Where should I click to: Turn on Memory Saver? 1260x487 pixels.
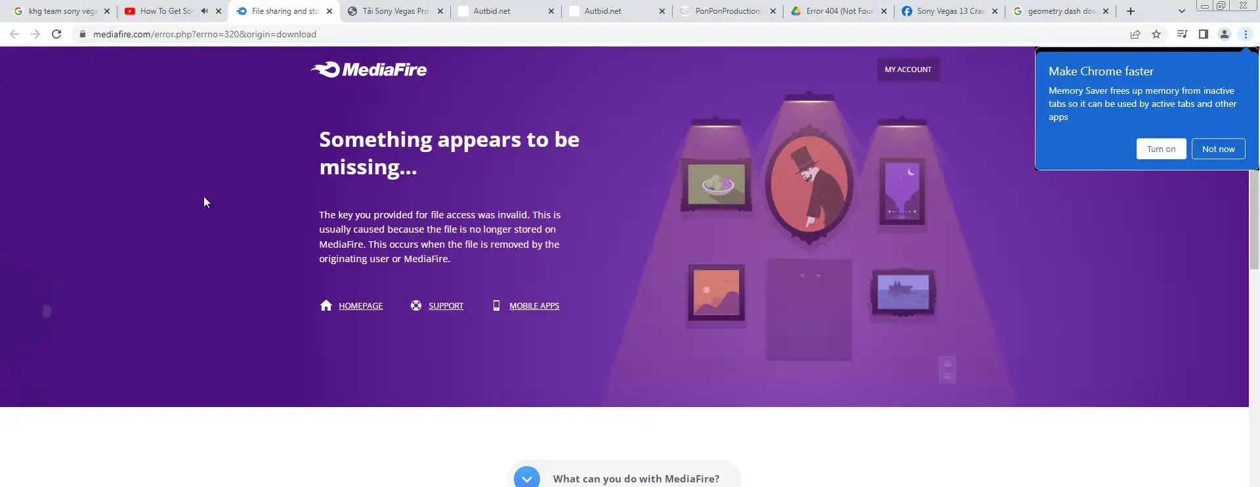point(1161,149)
